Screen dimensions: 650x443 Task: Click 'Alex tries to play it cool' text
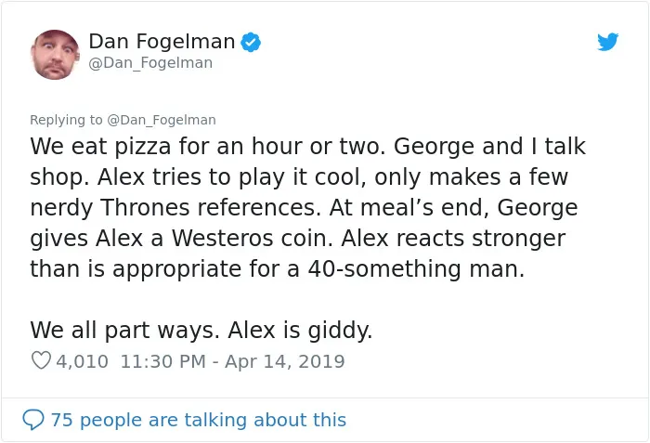click(x=232, y=177)
